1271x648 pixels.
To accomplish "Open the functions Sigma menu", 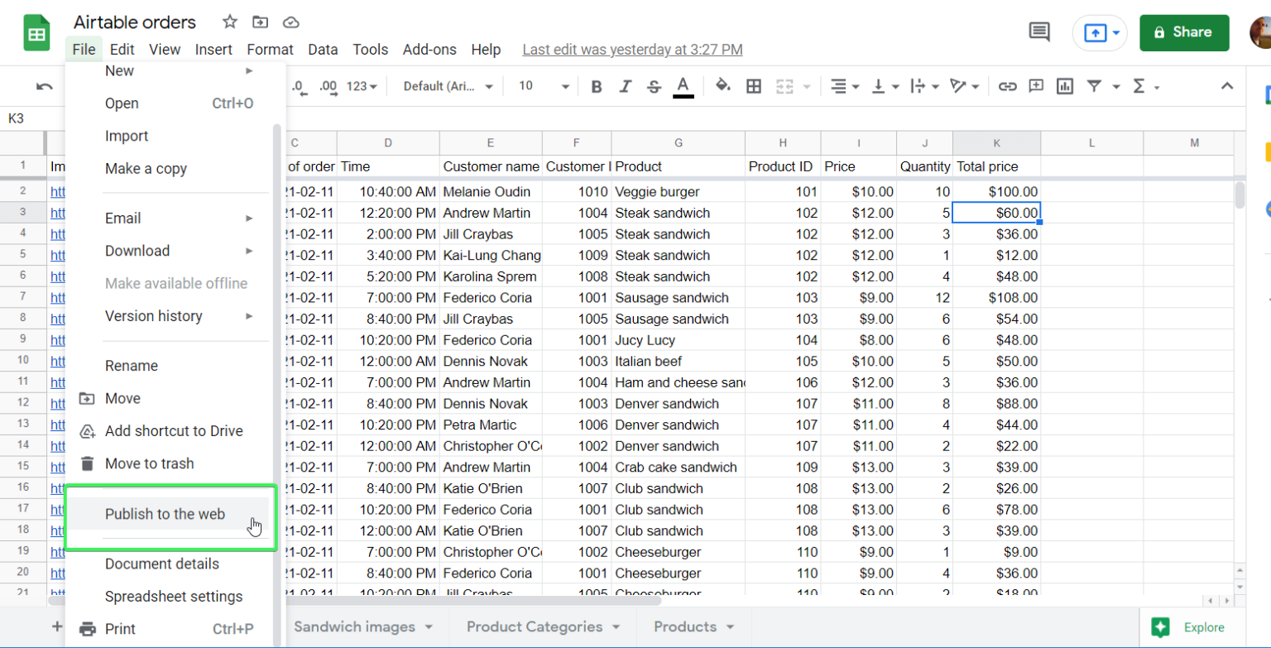I will coord(1139,86).
